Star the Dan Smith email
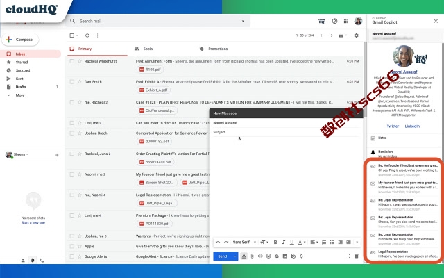 pyautogui.click(x=80, y=82)
